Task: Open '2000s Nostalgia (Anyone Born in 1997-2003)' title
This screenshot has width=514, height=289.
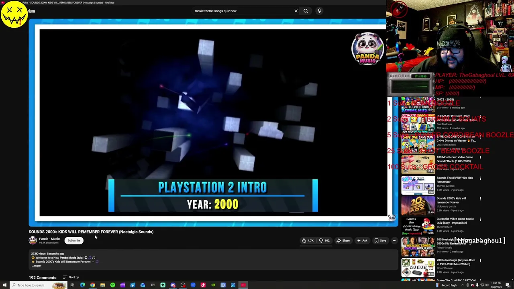Action: pos(456,262)
